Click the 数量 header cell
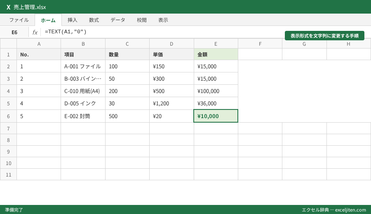This screenshot has width=371, height=214. [x=127, y=55]
